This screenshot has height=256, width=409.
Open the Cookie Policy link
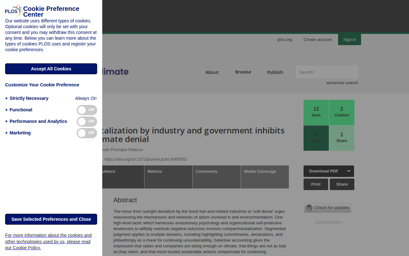[x=48, y=241]
